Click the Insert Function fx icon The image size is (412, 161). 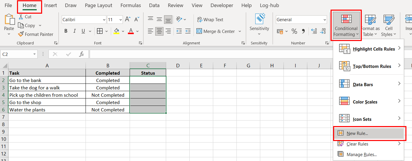pos(81,54)
